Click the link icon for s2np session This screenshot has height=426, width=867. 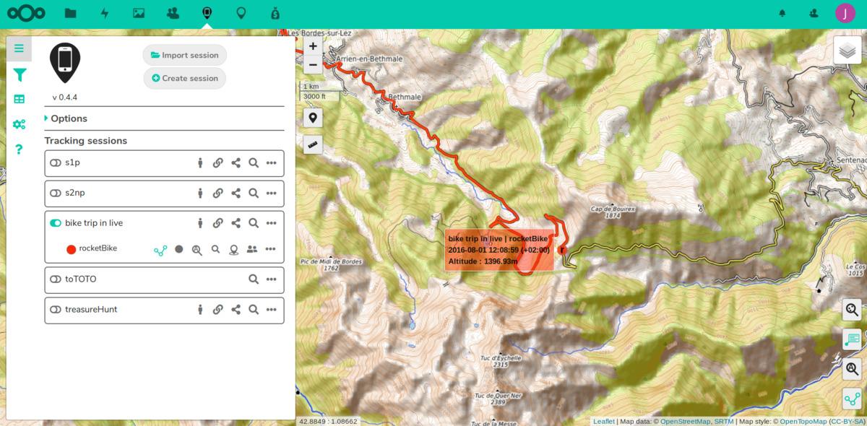point(217,194)
